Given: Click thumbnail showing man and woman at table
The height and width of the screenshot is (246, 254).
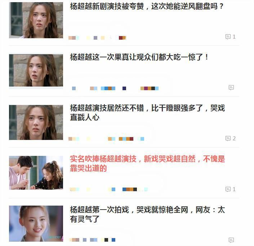Looking at the screenshot, I should click(x=36, y=173).
